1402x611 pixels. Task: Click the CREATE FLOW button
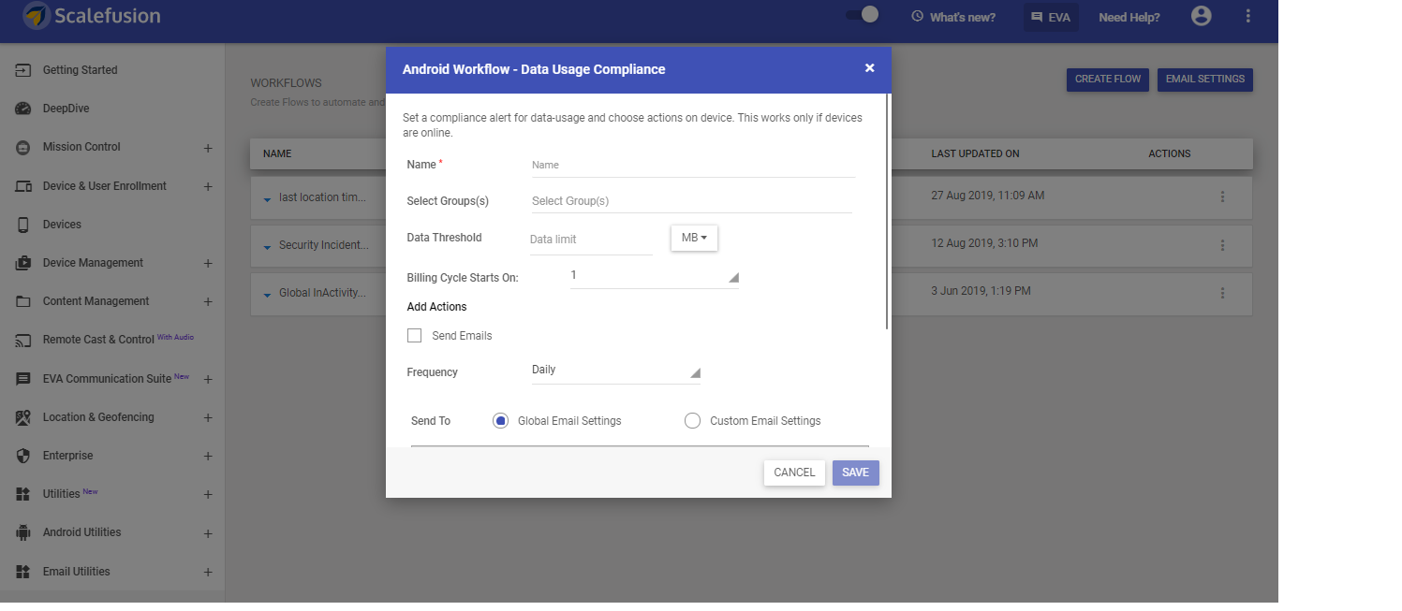click(1108, 80)
